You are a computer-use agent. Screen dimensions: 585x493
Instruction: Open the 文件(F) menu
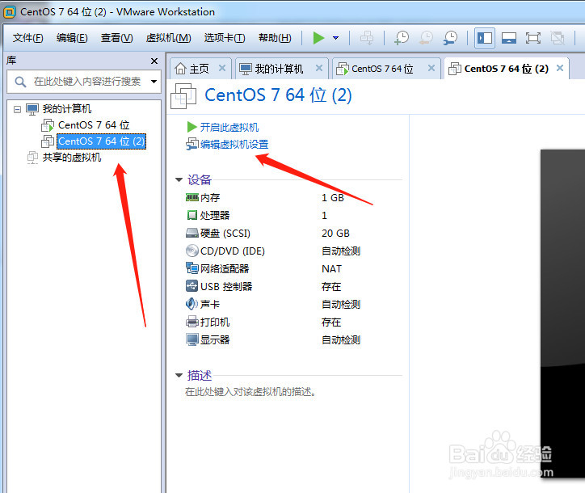pos(28,38)
